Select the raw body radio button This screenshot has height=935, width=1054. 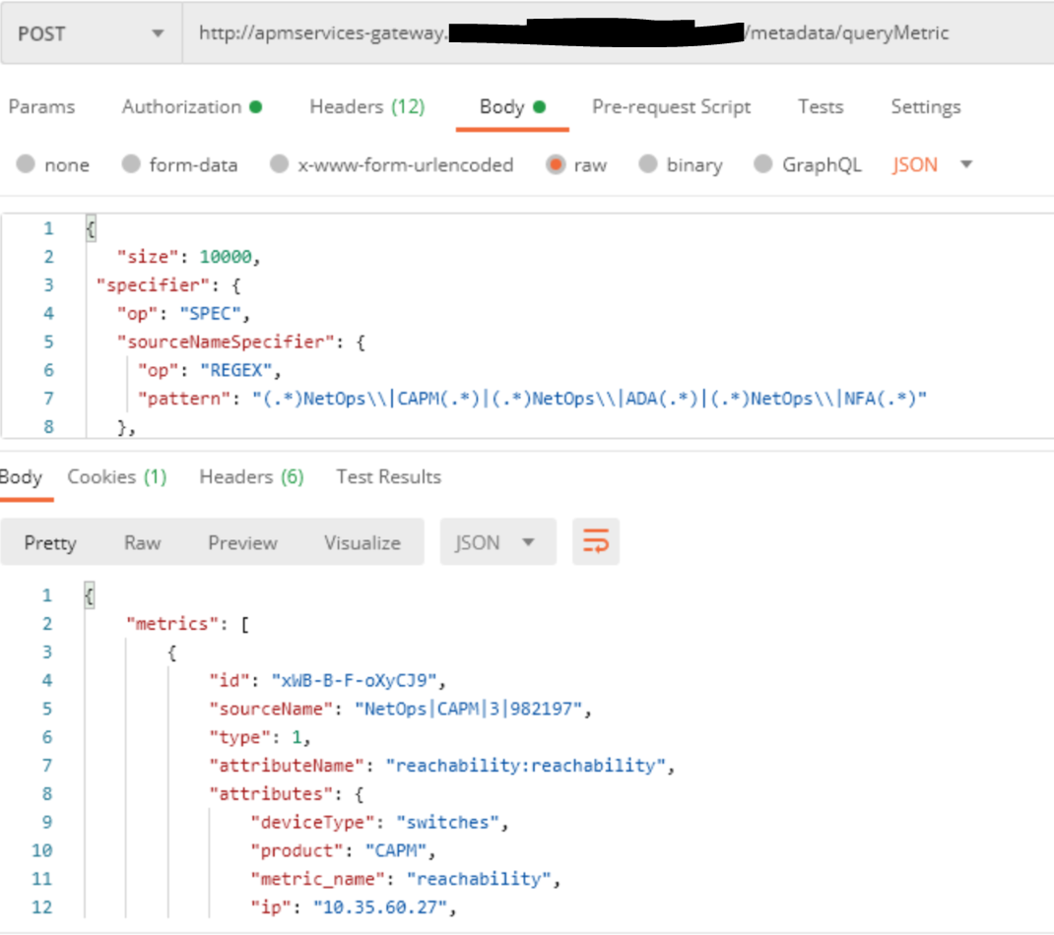tap(556, 164)
